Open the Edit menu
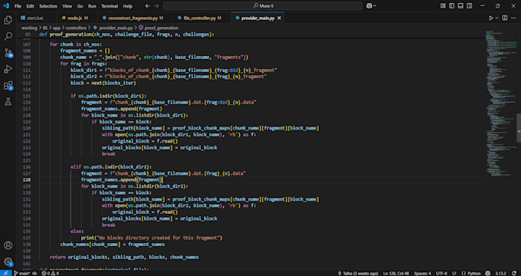 click(x=30, y=6)
